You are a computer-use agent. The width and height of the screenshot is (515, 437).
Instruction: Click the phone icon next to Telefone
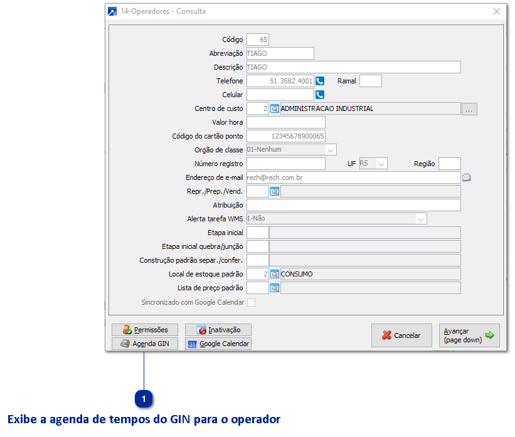point(320,81)
